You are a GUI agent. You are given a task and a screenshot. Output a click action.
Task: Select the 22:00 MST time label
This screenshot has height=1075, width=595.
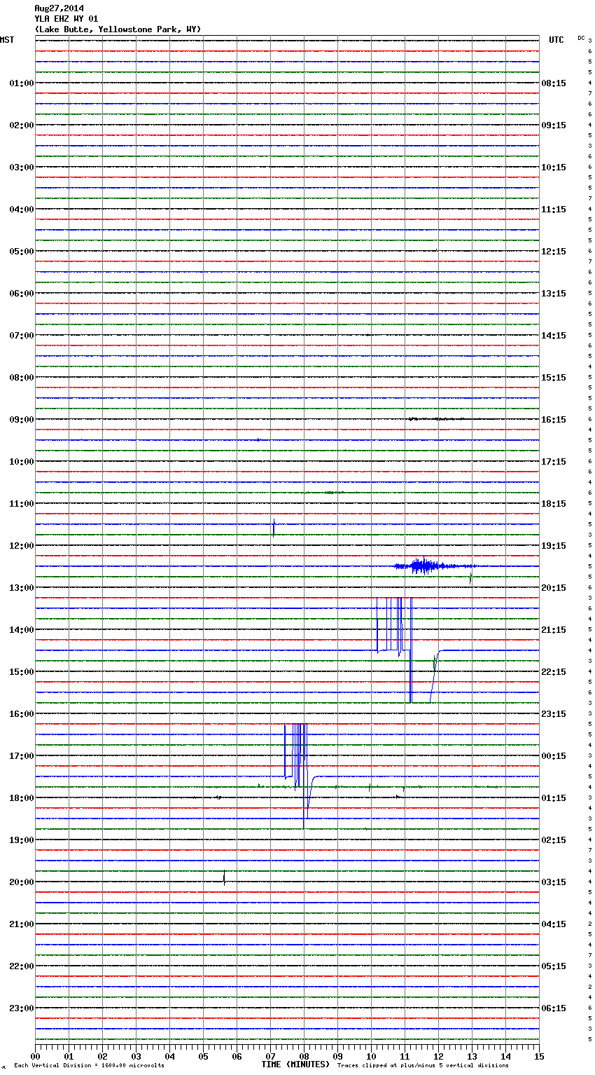(x=22, y=966)
